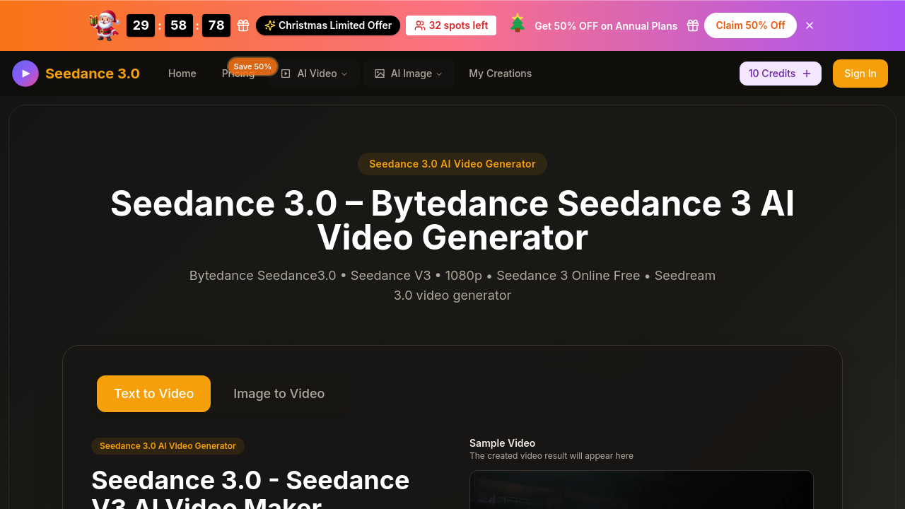
Task: Click the AI Image picture icon
Action: click(x=380, y=74)
